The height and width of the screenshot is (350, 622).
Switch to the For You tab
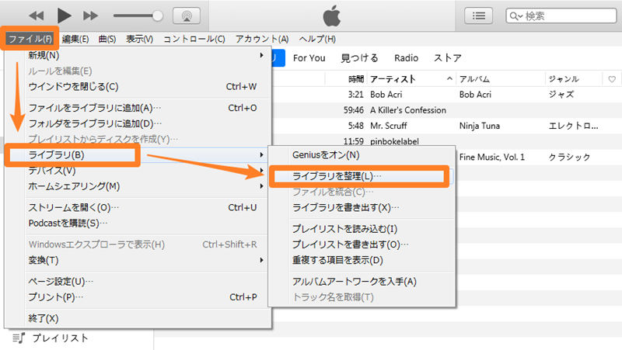click(x=309, y=58)
